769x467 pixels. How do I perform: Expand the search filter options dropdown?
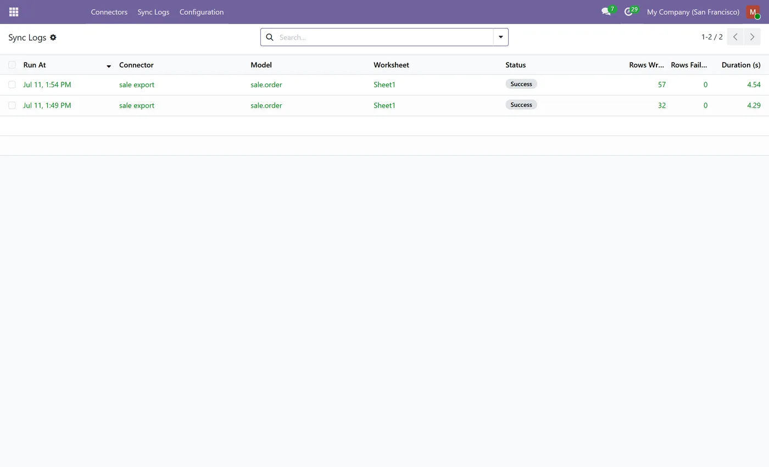point(500,37)
